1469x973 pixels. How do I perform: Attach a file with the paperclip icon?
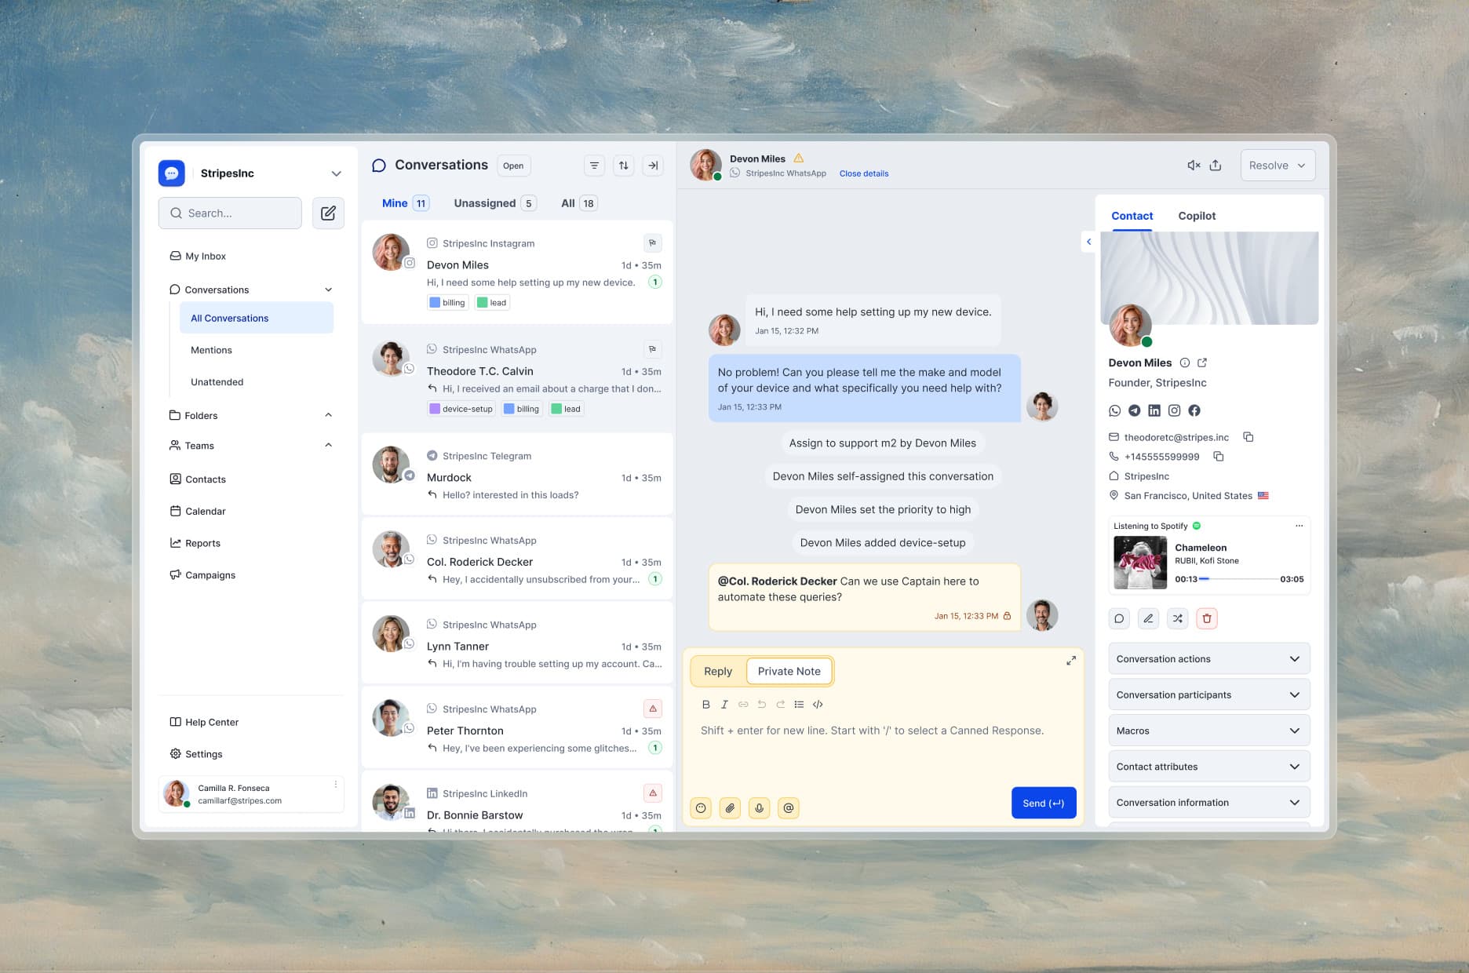(730, 807)
